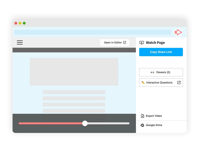
Task: Close the window with red button
Action: click(x=16, y=23)
